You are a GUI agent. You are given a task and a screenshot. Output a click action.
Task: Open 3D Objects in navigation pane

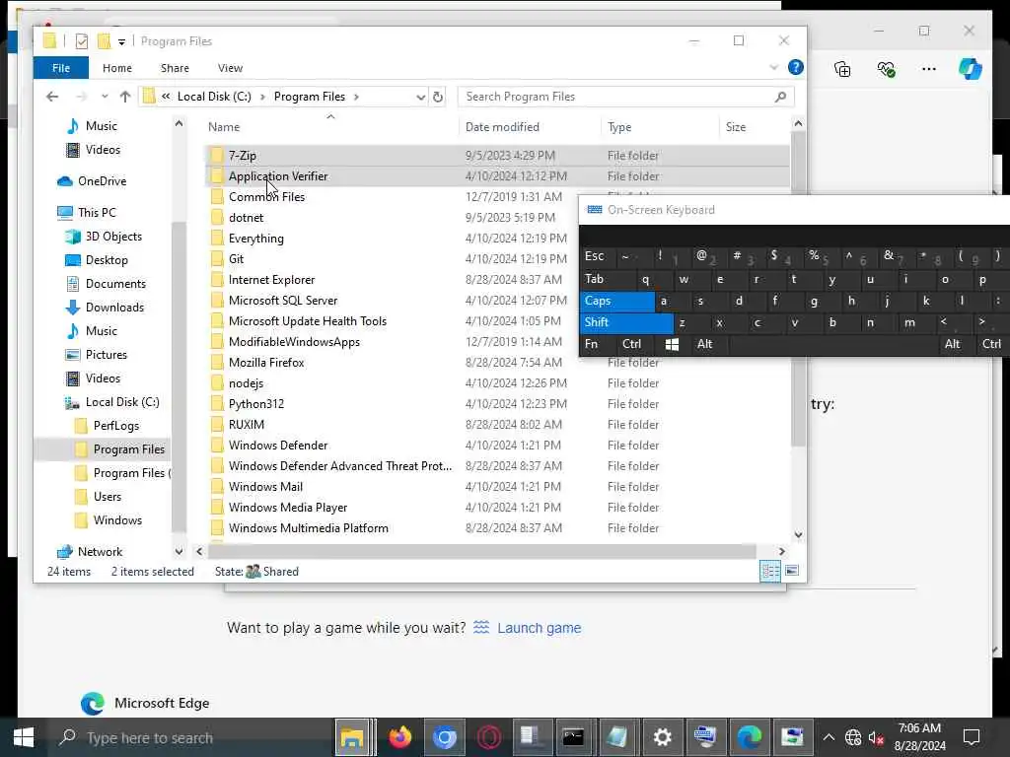(x=113, y=237)
